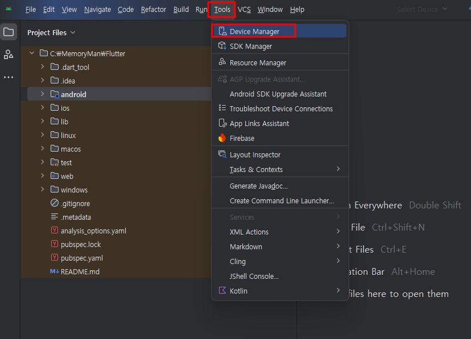Image resolution: width=471 pixels, height=339 pixels.
Task: Open the File menu
Action: (31, 10)
